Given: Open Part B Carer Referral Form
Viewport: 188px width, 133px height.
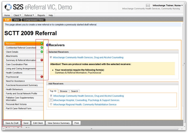Looking at the screenshot, I should 24,108.
